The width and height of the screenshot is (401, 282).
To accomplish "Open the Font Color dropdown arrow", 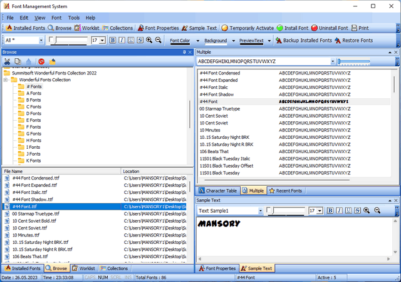I will pyautogui.click(x=198, y=41).
